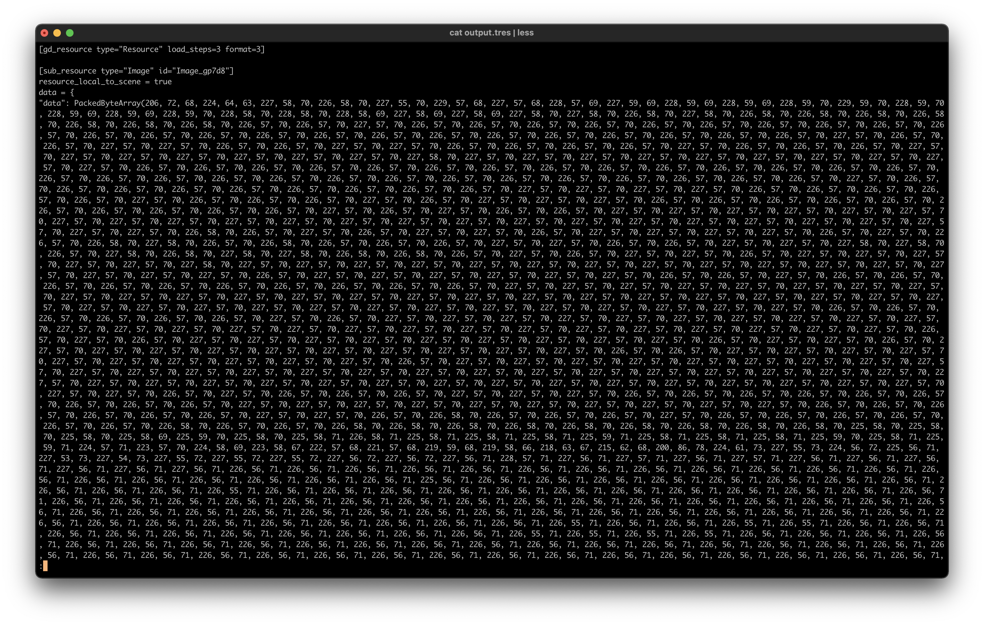Click the 'data = {' line

[x=56, y=92]
